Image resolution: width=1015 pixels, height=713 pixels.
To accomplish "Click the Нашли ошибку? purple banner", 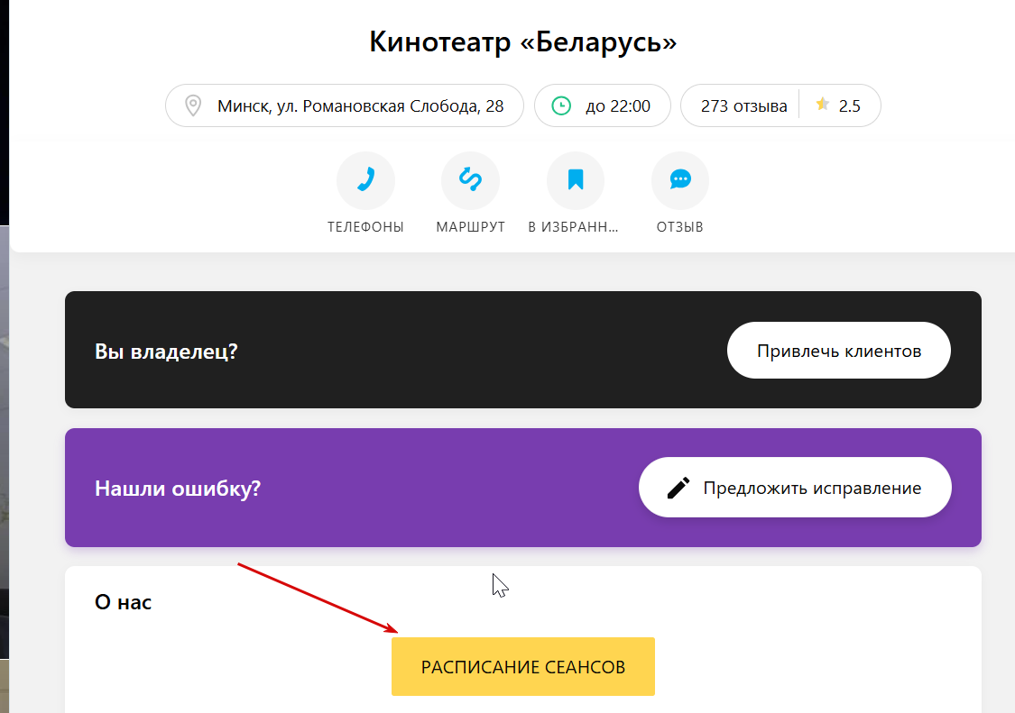I will pyautogui.click(x=523, y=487).
